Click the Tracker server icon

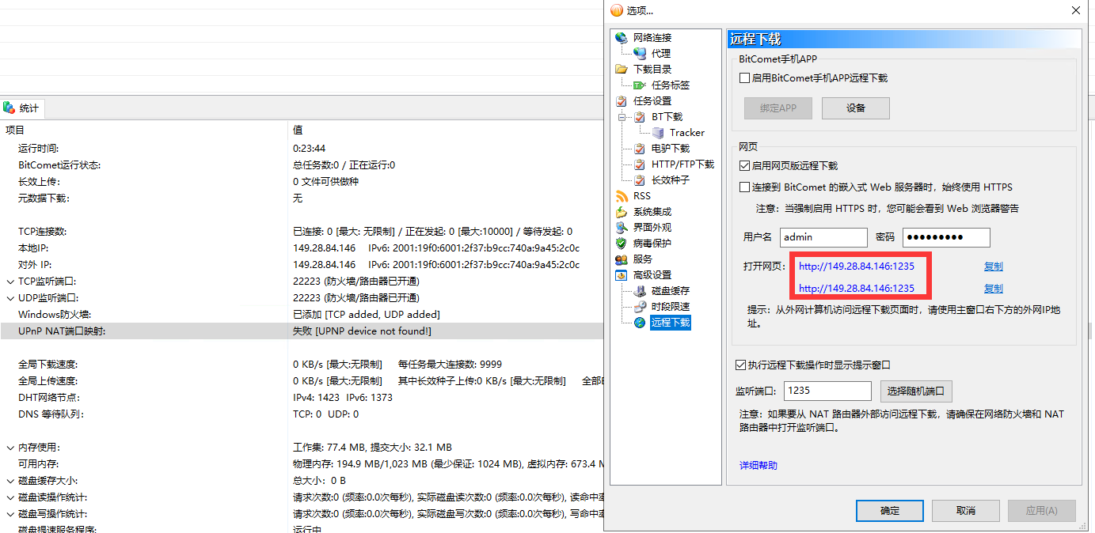[658, 133]
